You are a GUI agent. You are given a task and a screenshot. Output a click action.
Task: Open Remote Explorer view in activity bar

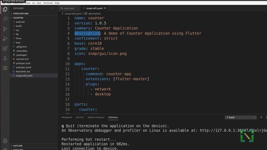[5, 68]
